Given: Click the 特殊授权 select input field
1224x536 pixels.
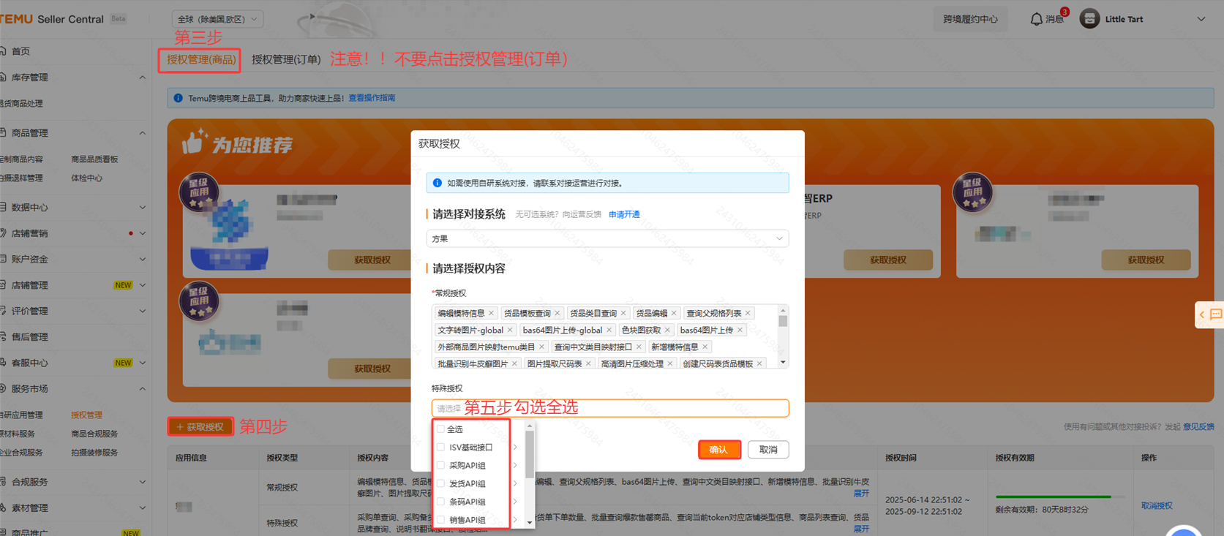Looking at the screenshot, I should tap(610, 408).
